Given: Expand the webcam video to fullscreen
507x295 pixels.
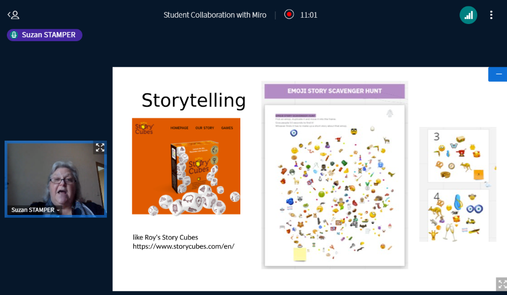Looking at the screenshot, I should coord(100,147).
